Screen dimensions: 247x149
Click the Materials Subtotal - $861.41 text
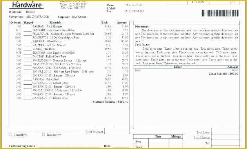[x=110, y=102]
